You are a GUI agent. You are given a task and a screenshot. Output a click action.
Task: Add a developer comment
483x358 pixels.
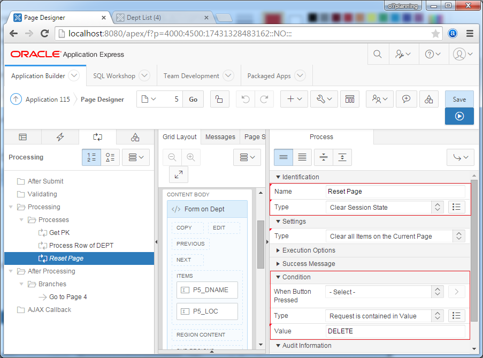coord(407,99)
